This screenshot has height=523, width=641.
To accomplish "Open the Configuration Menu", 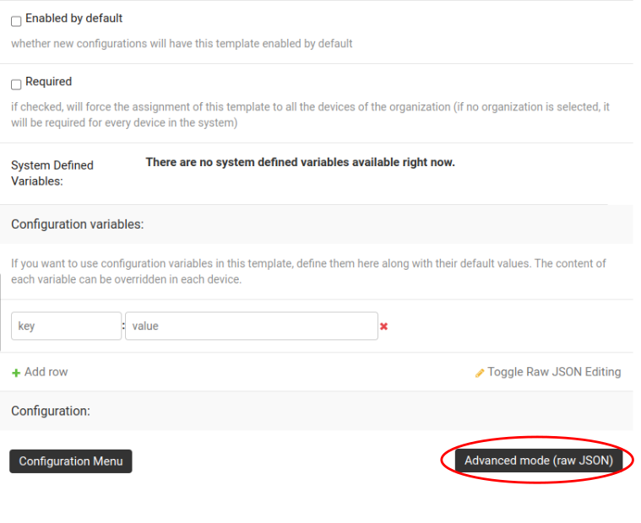I will pos(71,461).
